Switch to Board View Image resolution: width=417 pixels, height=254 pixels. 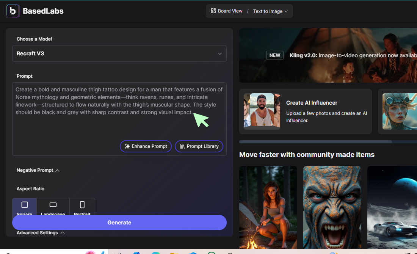pos(226,11)
